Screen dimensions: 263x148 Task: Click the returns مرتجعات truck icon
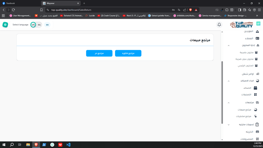pos(257,102)
